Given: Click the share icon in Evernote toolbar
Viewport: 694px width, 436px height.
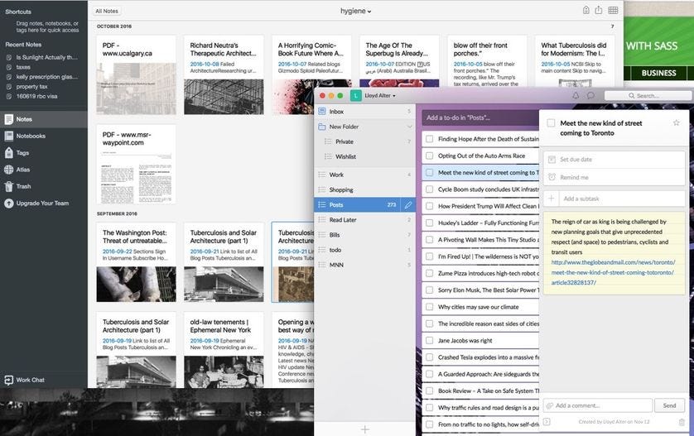Looking at the screenshot, I should (x=599, y=10).
